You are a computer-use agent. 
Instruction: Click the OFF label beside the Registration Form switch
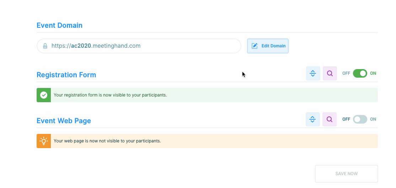[x=346, y=73]
